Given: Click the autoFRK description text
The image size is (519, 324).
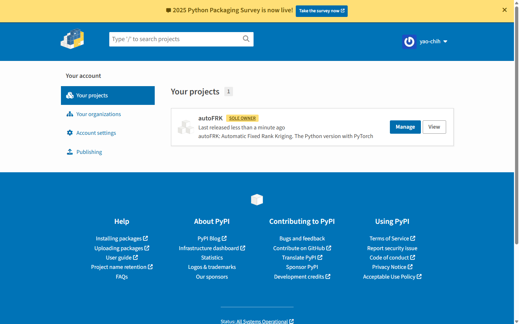Looking at the screenshot, I should pyautogui.click(x=286, y=136).
